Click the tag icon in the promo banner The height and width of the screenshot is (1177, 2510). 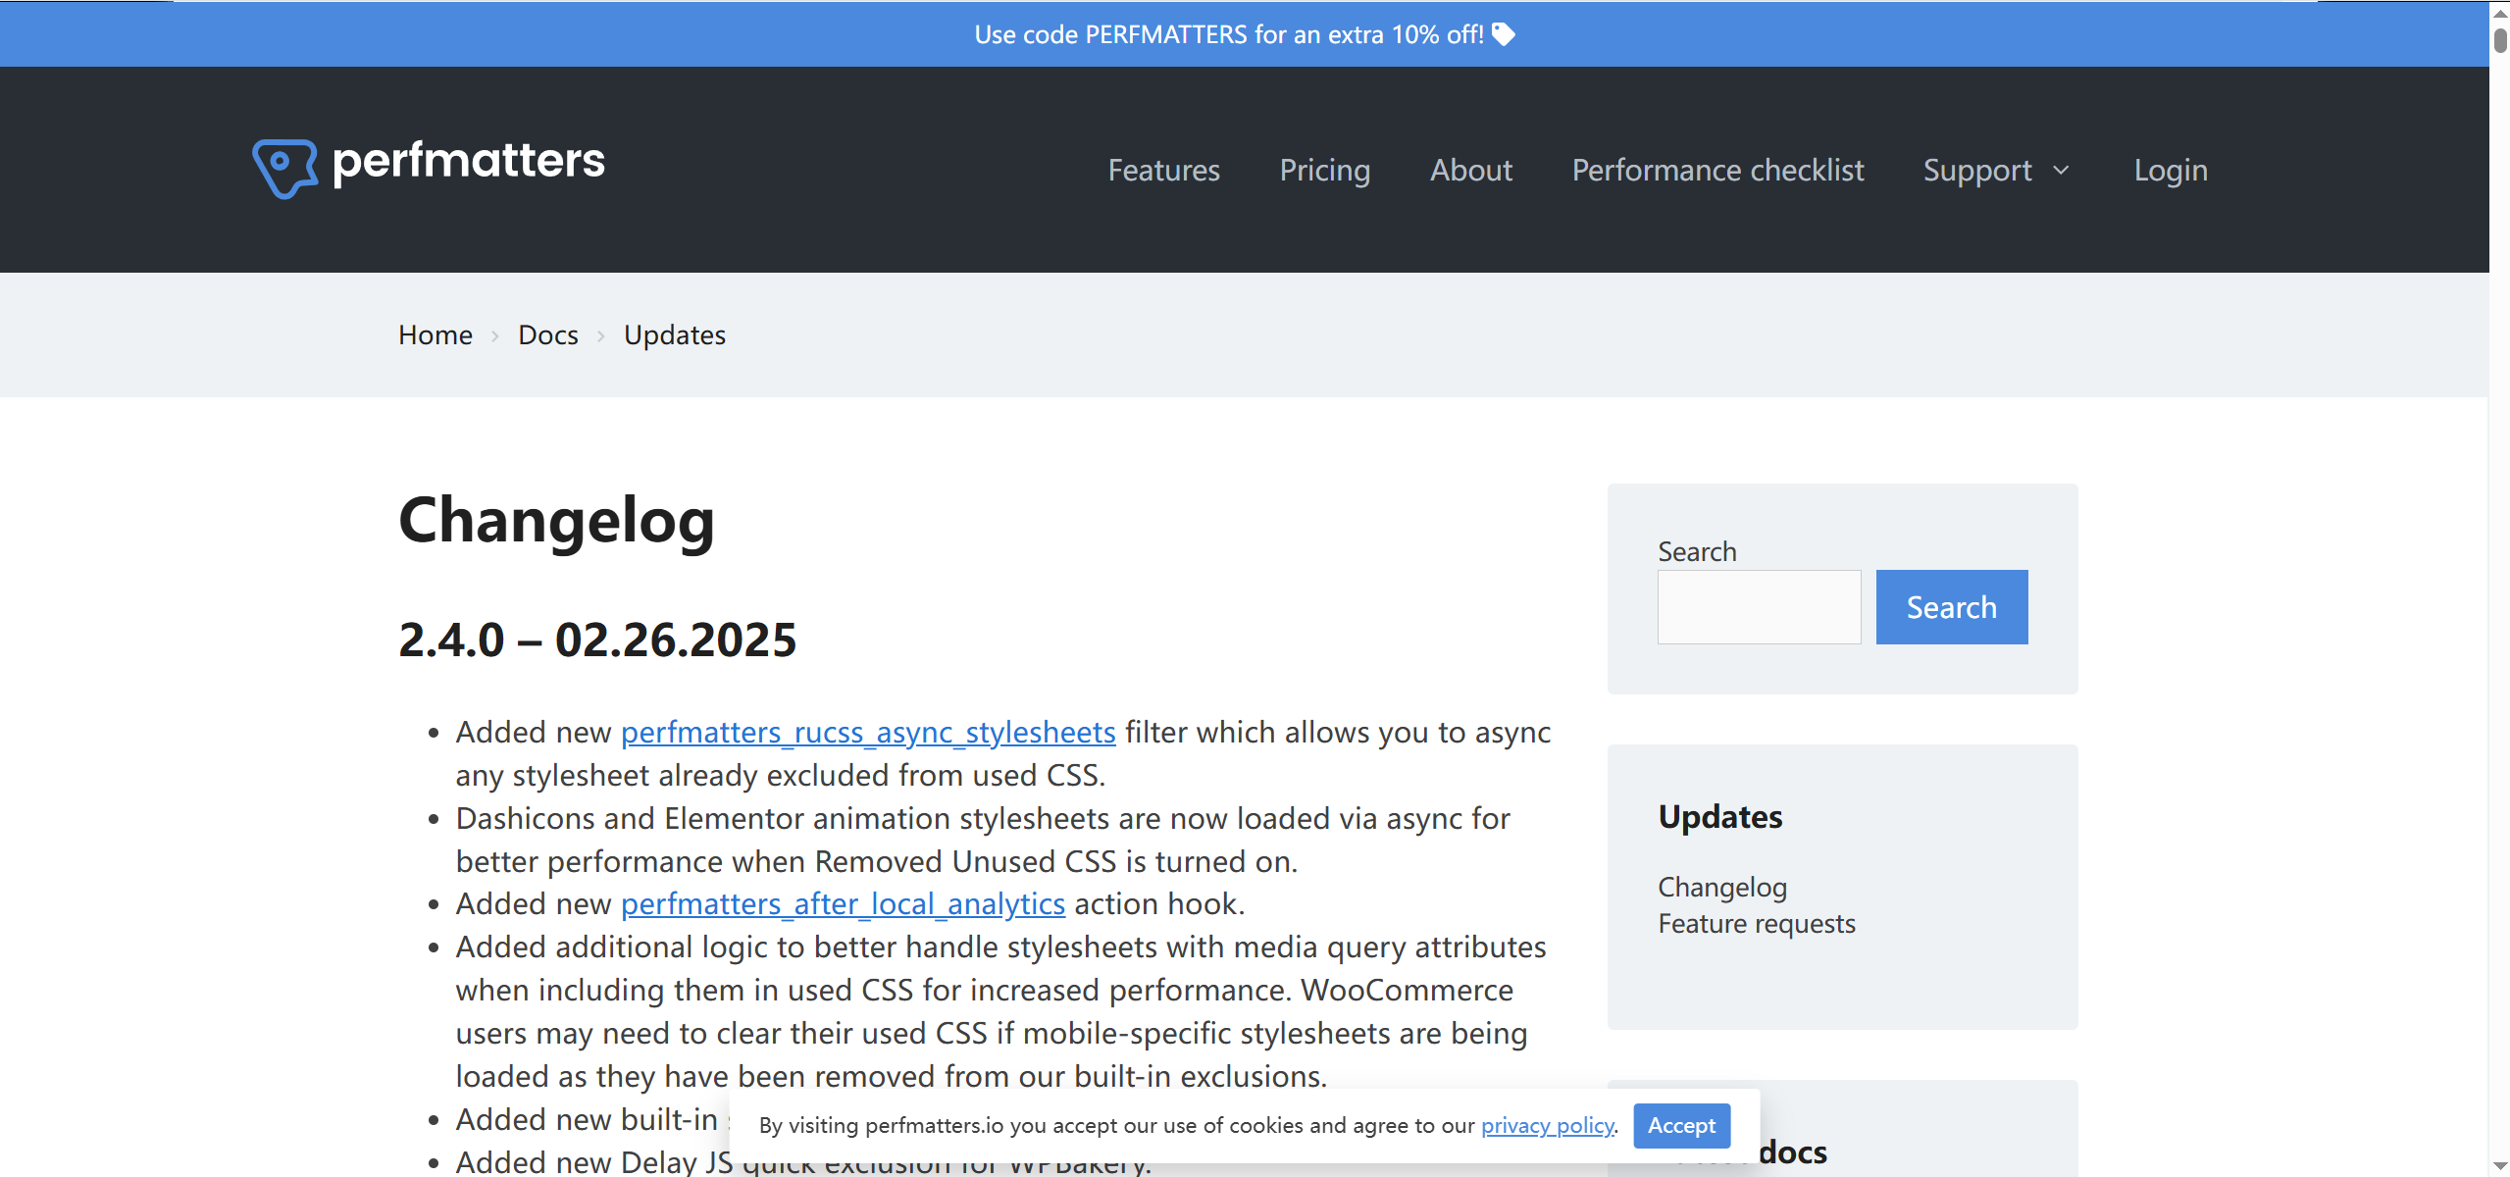click(1503, 33)
